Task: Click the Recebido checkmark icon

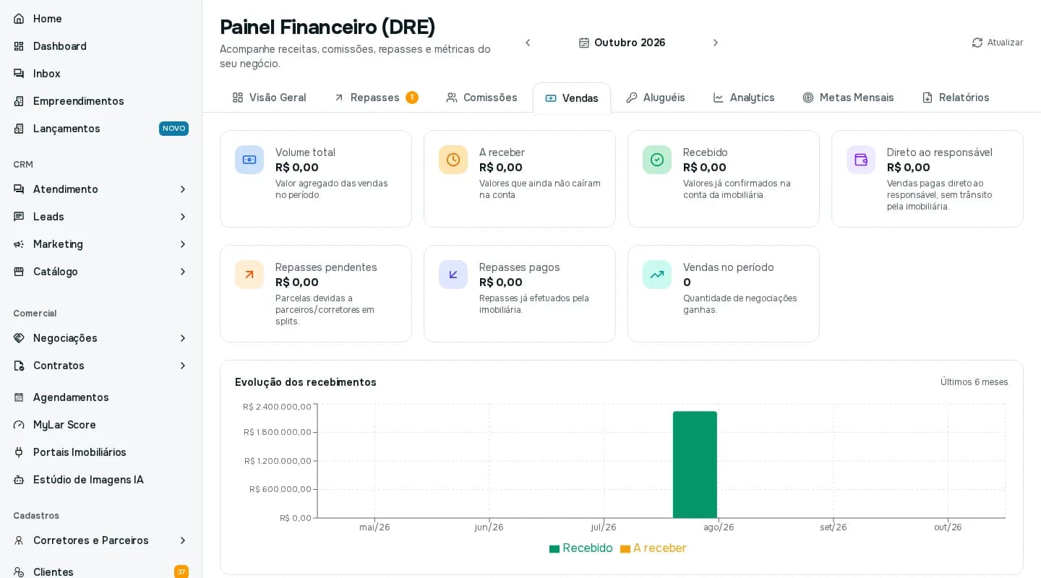Action: point(657,160)
